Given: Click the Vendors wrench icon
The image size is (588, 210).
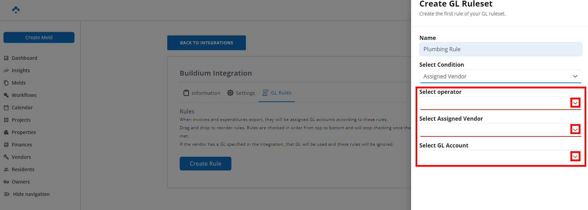Looking at the screenshot, I should (x=6, y=157).
